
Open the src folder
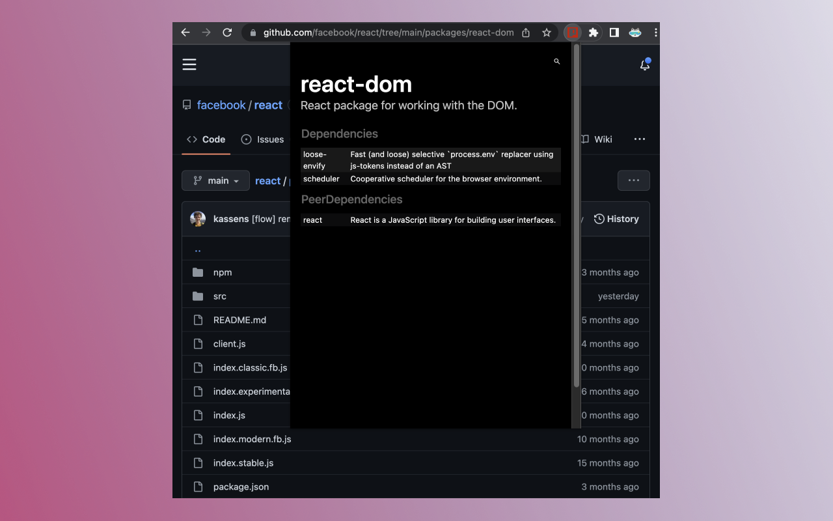pos(220,296)
